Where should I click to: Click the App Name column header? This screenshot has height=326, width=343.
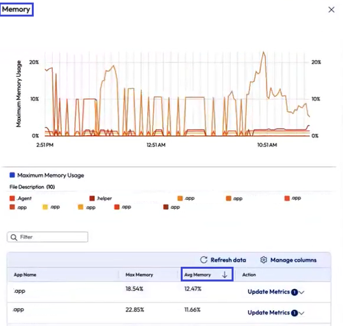(25, 274)
